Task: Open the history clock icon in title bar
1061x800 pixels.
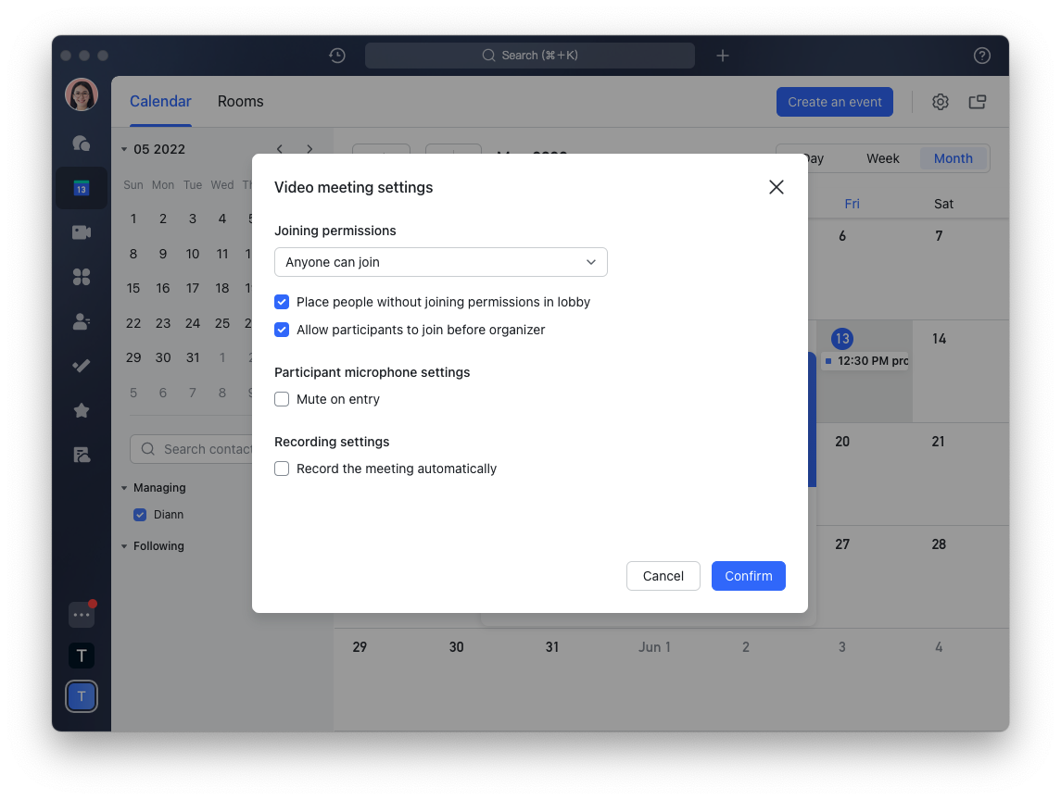Action: [x=337, y=56]
